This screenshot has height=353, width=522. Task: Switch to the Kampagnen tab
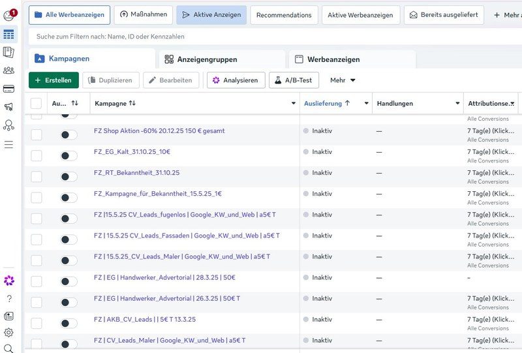[91, 59]
